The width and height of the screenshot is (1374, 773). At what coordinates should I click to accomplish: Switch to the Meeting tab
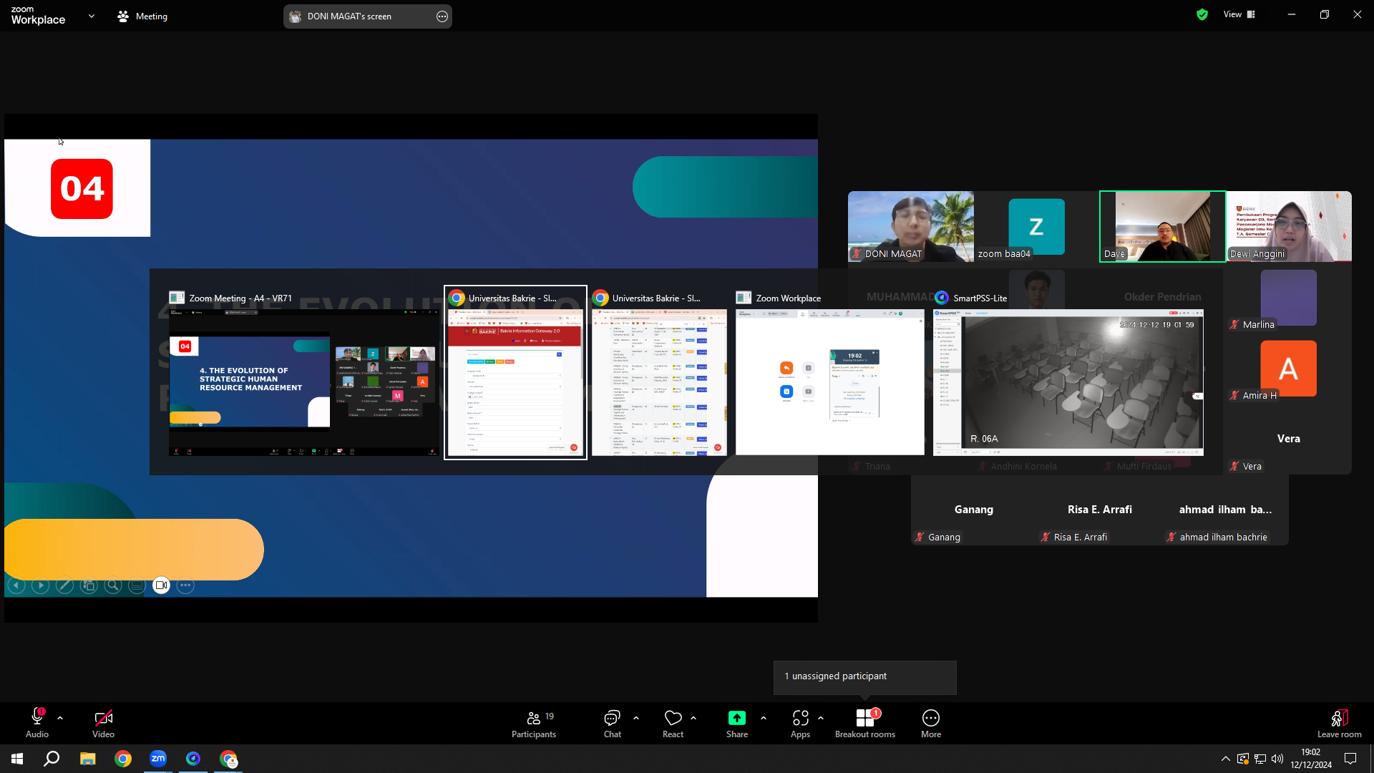coord(142,16)
